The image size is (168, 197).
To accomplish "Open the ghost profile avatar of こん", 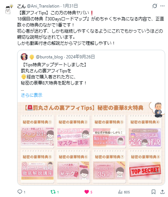I will tap(9, 9).
